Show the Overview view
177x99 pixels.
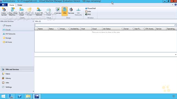click(x=58, y=11)
